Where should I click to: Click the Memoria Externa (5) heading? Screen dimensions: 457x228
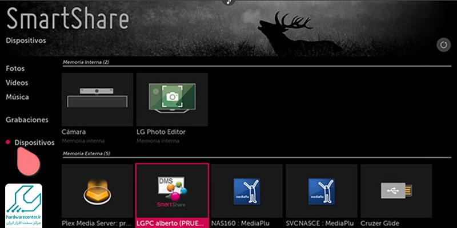tap(87, 153)
